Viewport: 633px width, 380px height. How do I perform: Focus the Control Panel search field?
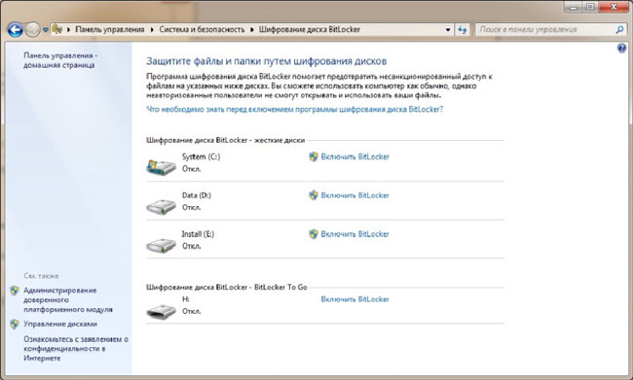(546, 29)
